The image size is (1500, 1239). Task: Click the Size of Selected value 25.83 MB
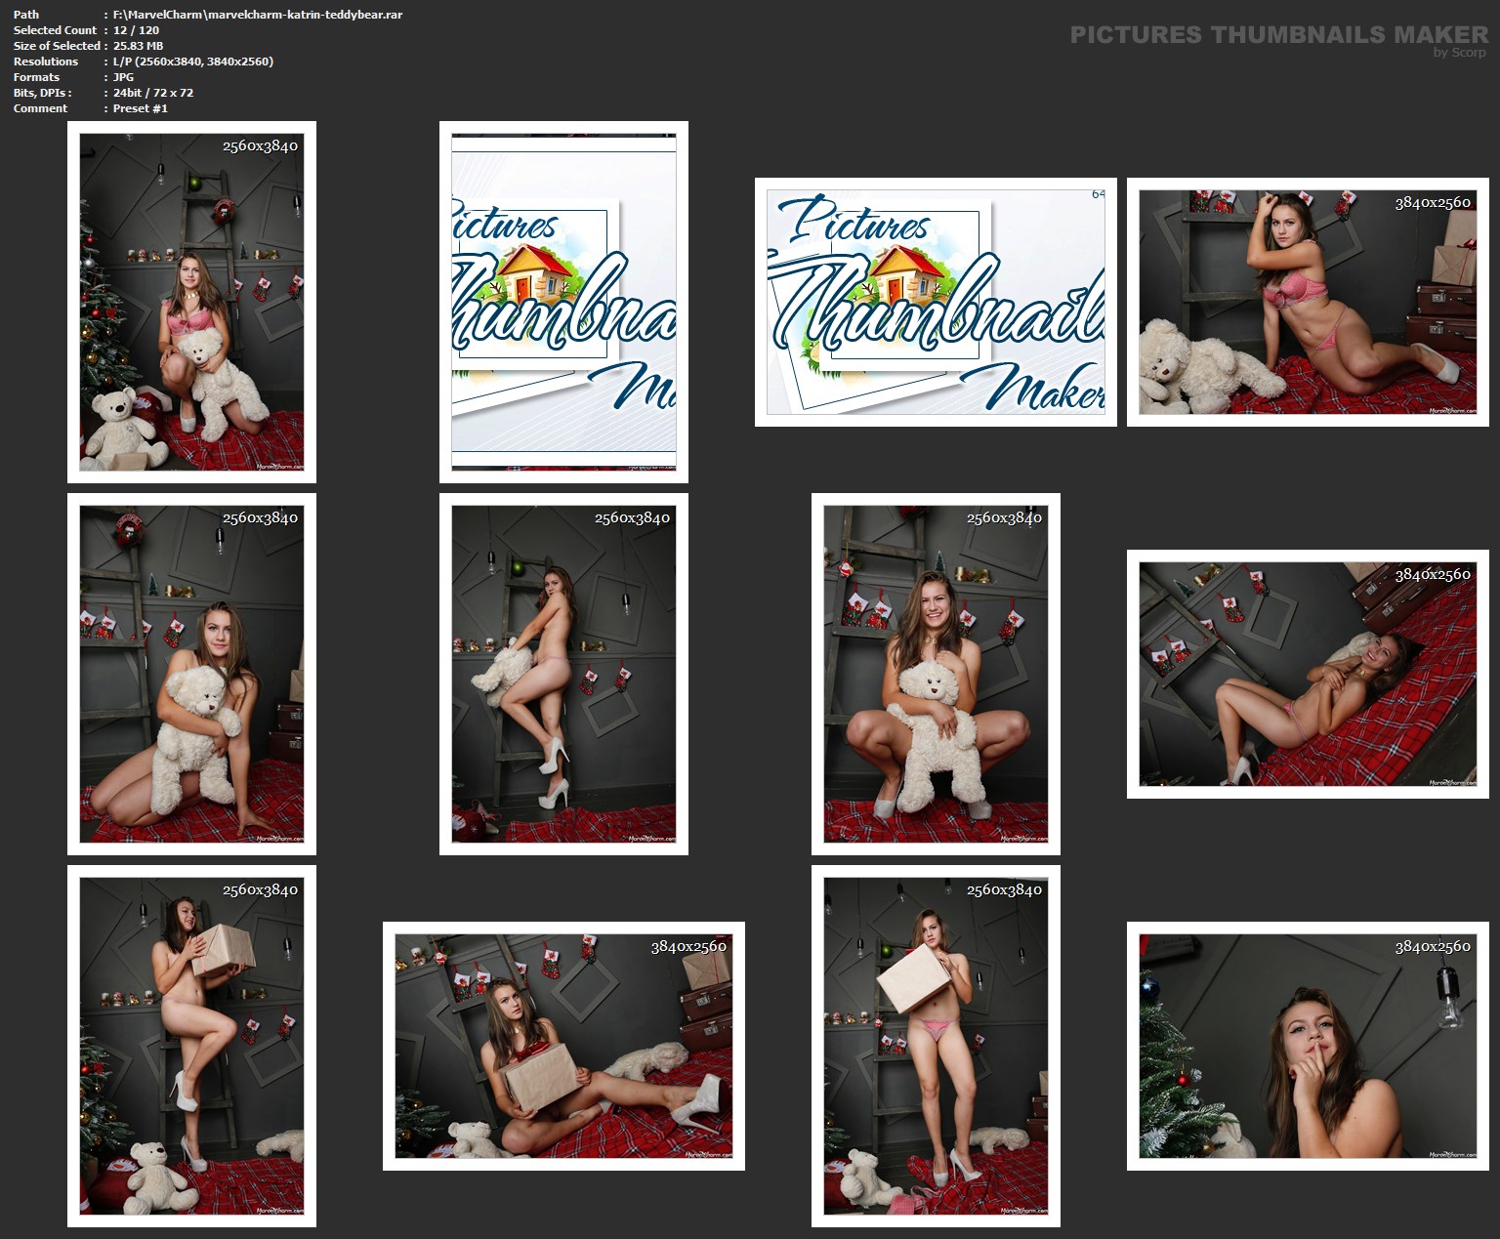pos(138,46)
